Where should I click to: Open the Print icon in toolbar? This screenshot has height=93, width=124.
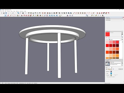(23, 13)
